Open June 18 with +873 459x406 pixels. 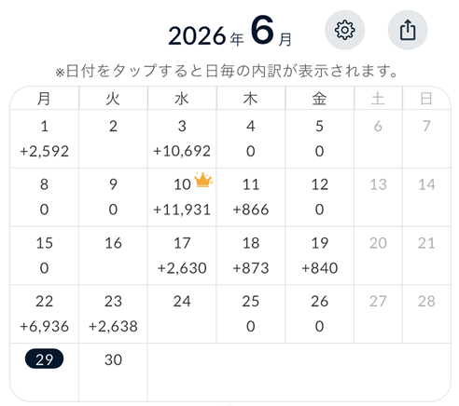coord(251,255)
